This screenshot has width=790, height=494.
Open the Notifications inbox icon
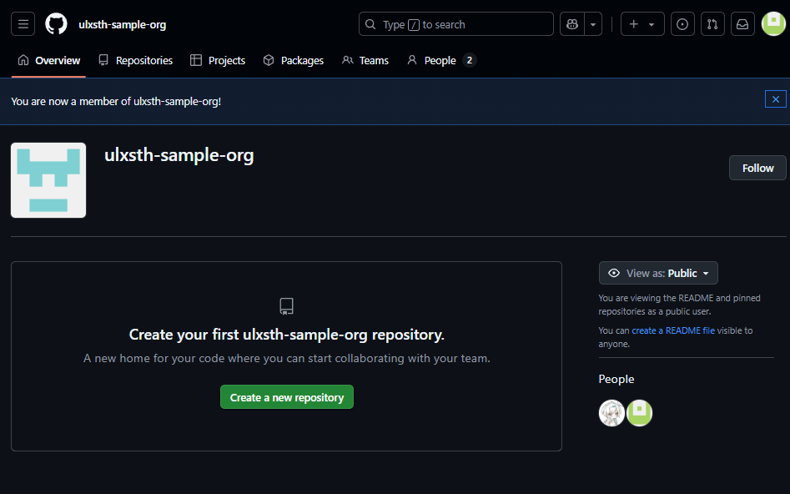tap(742, 24)
